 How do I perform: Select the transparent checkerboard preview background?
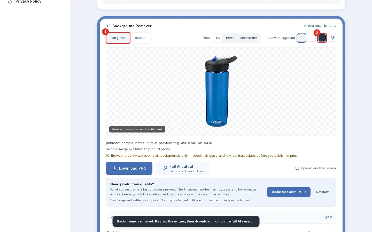pyautogui.click(x=301, y=38)
